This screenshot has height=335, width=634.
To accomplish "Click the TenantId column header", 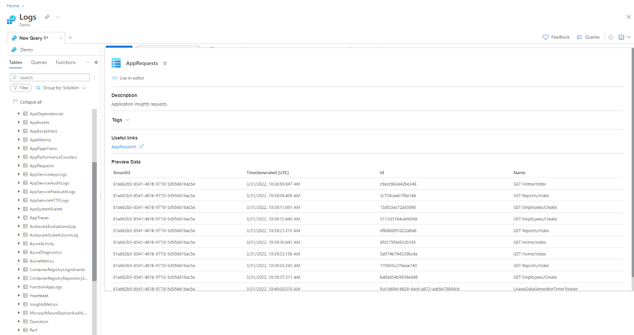I will 122,173.
